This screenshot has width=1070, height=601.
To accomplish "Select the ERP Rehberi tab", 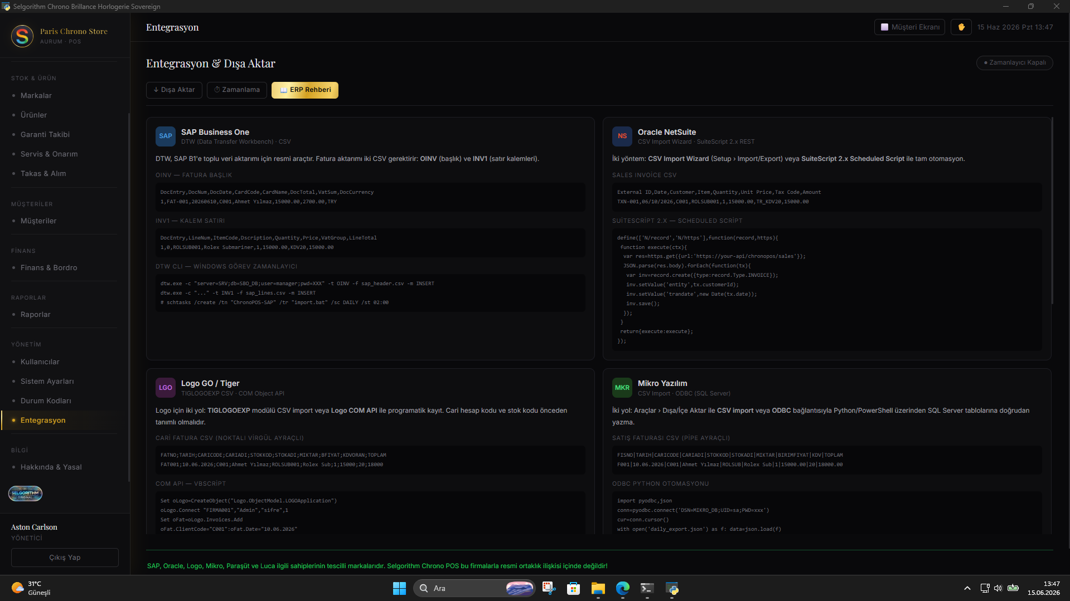I will coord(305,90).
